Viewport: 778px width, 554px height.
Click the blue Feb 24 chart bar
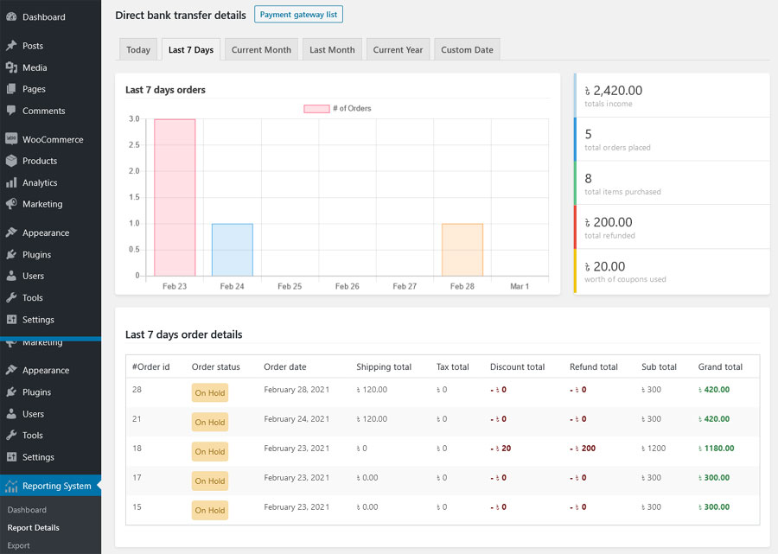[233, 250]
